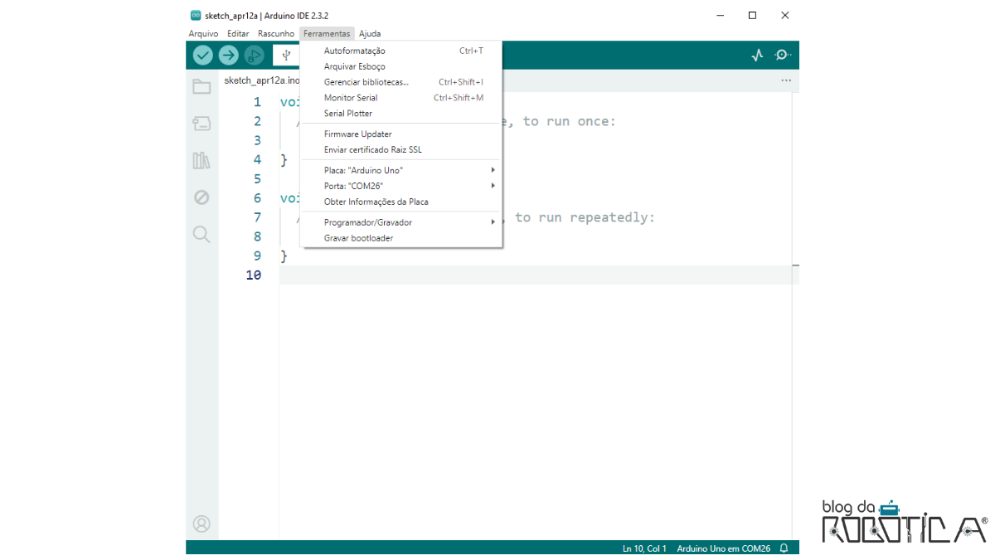Screen dimensions: 995x560
Task: Open the Serial Monitor magnifier icon
Action: [x=782, y=55]
